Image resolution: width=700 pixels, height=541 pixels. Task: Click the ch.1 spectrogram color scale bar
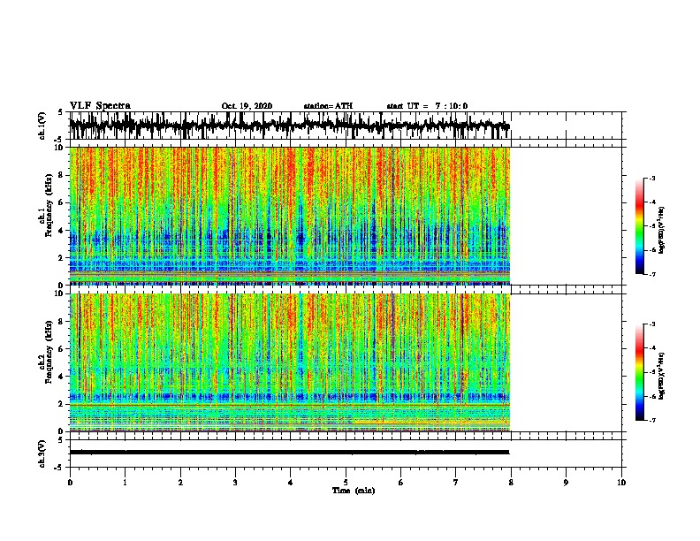tap(639, 226)
